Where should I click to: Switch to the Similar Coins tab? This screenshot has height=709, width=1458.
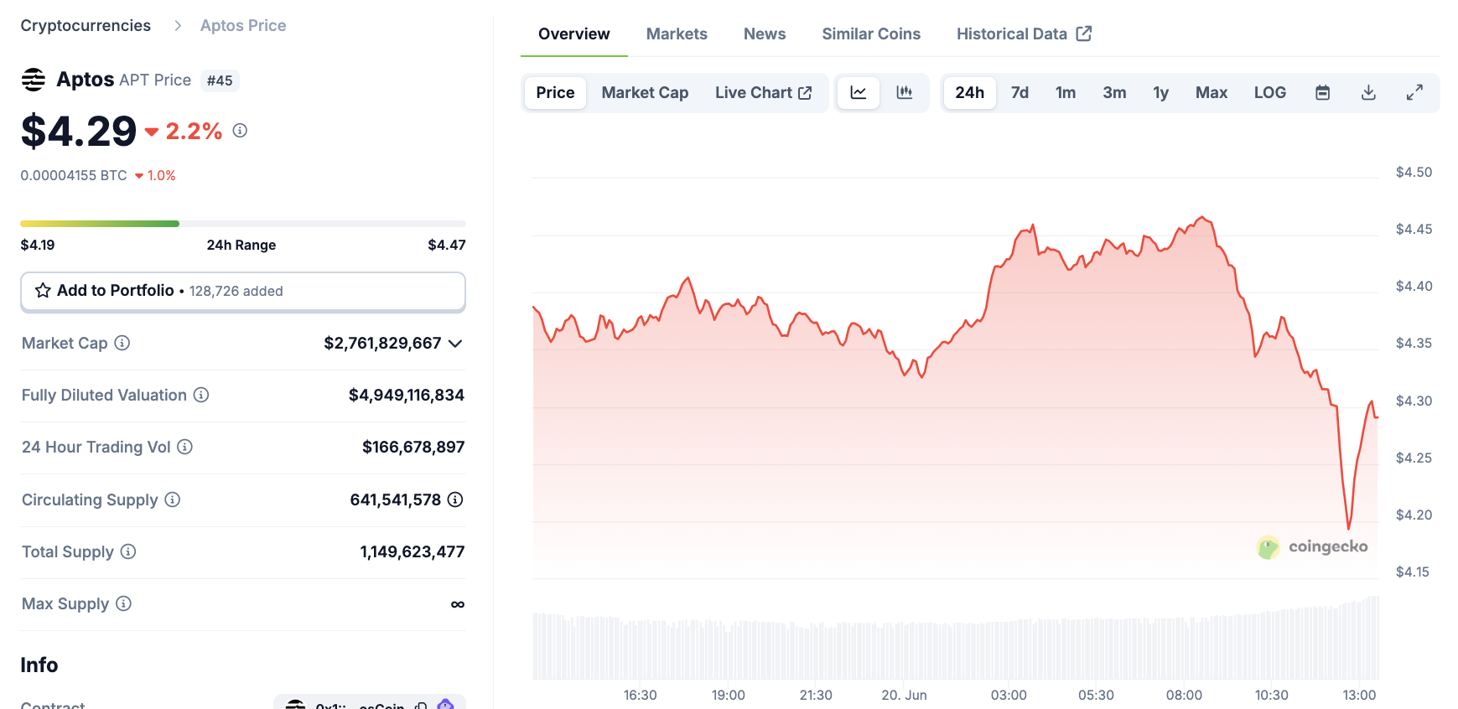[870, 34]
